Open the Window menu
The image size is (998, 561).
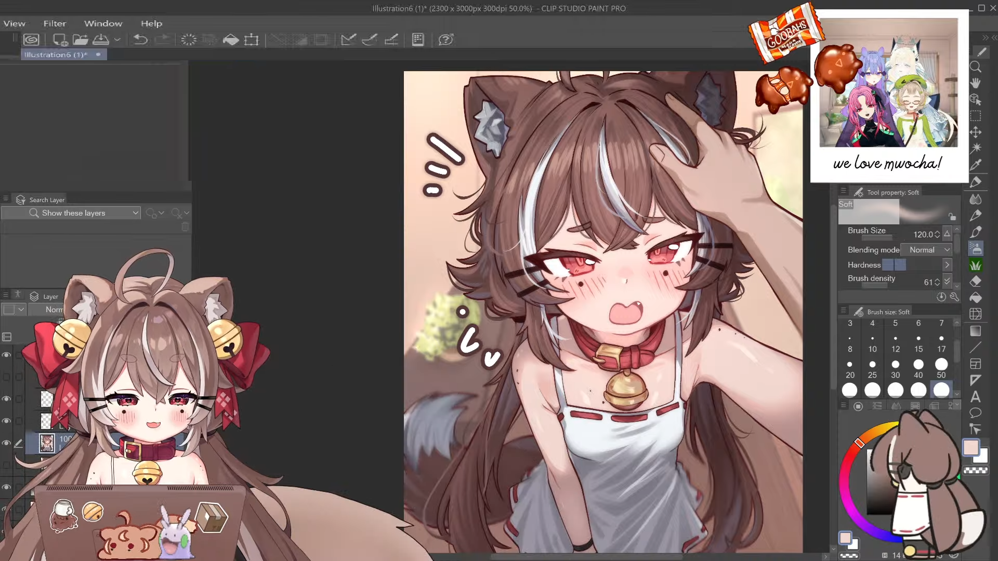(103, 23)
